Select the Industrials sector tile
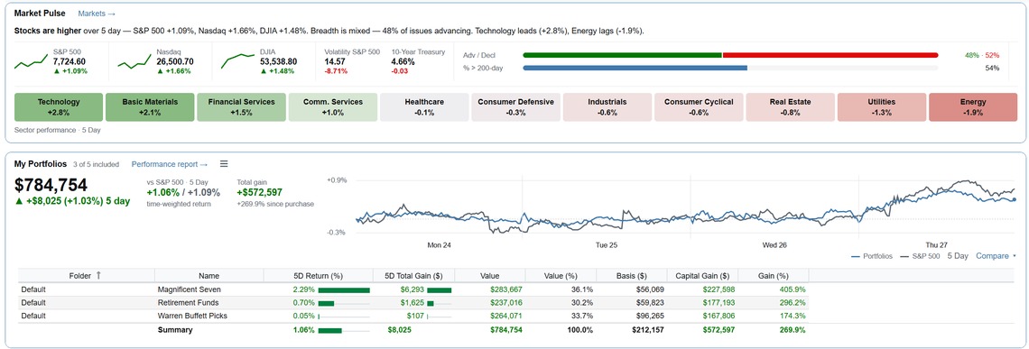 click(607, 107)
